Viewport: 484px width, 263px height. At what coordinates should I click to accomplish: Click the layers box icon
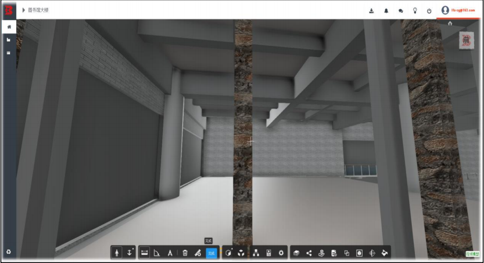pos(296,253)
